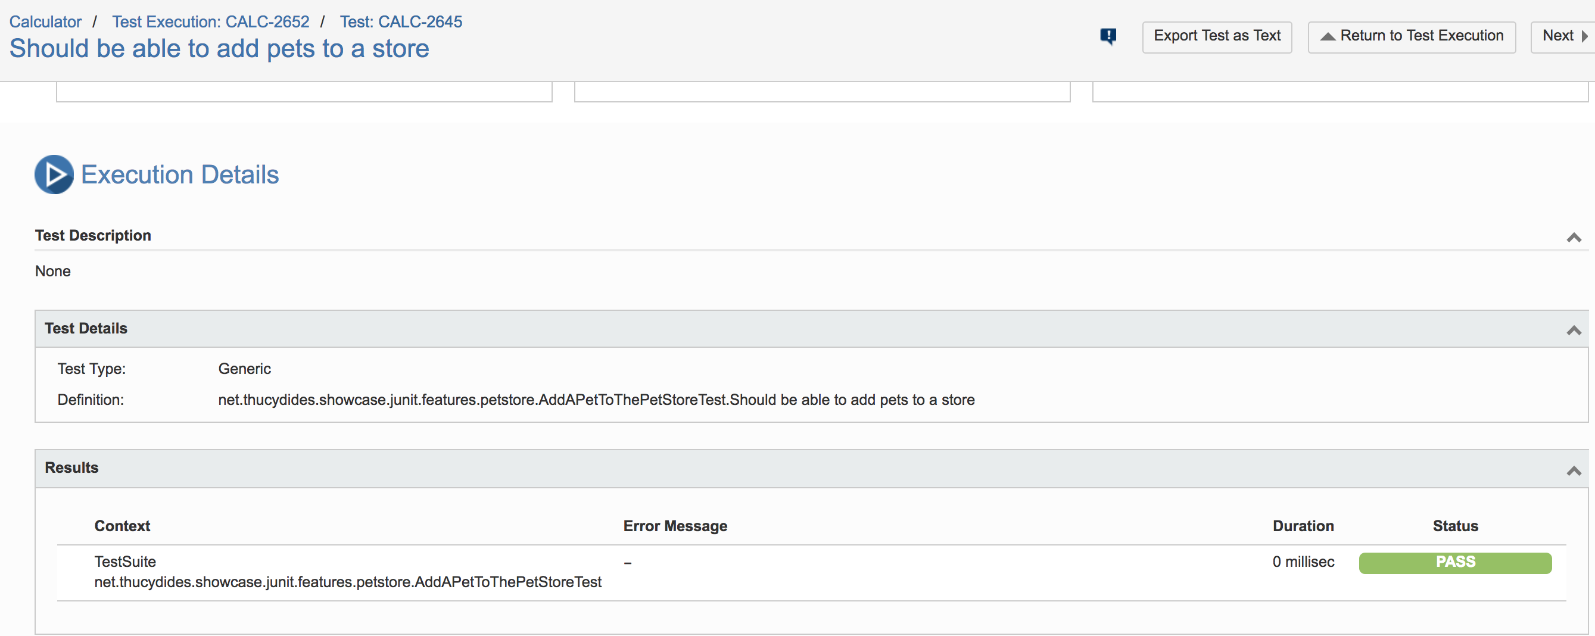Click the PASS status badge
Viewport: 1595px width, 636px height.
click(1455, 562)
